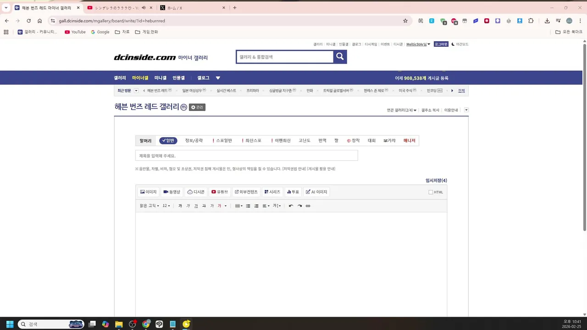Open the font size 12 dropdown
Screen dimensions: 587x330
166,206
